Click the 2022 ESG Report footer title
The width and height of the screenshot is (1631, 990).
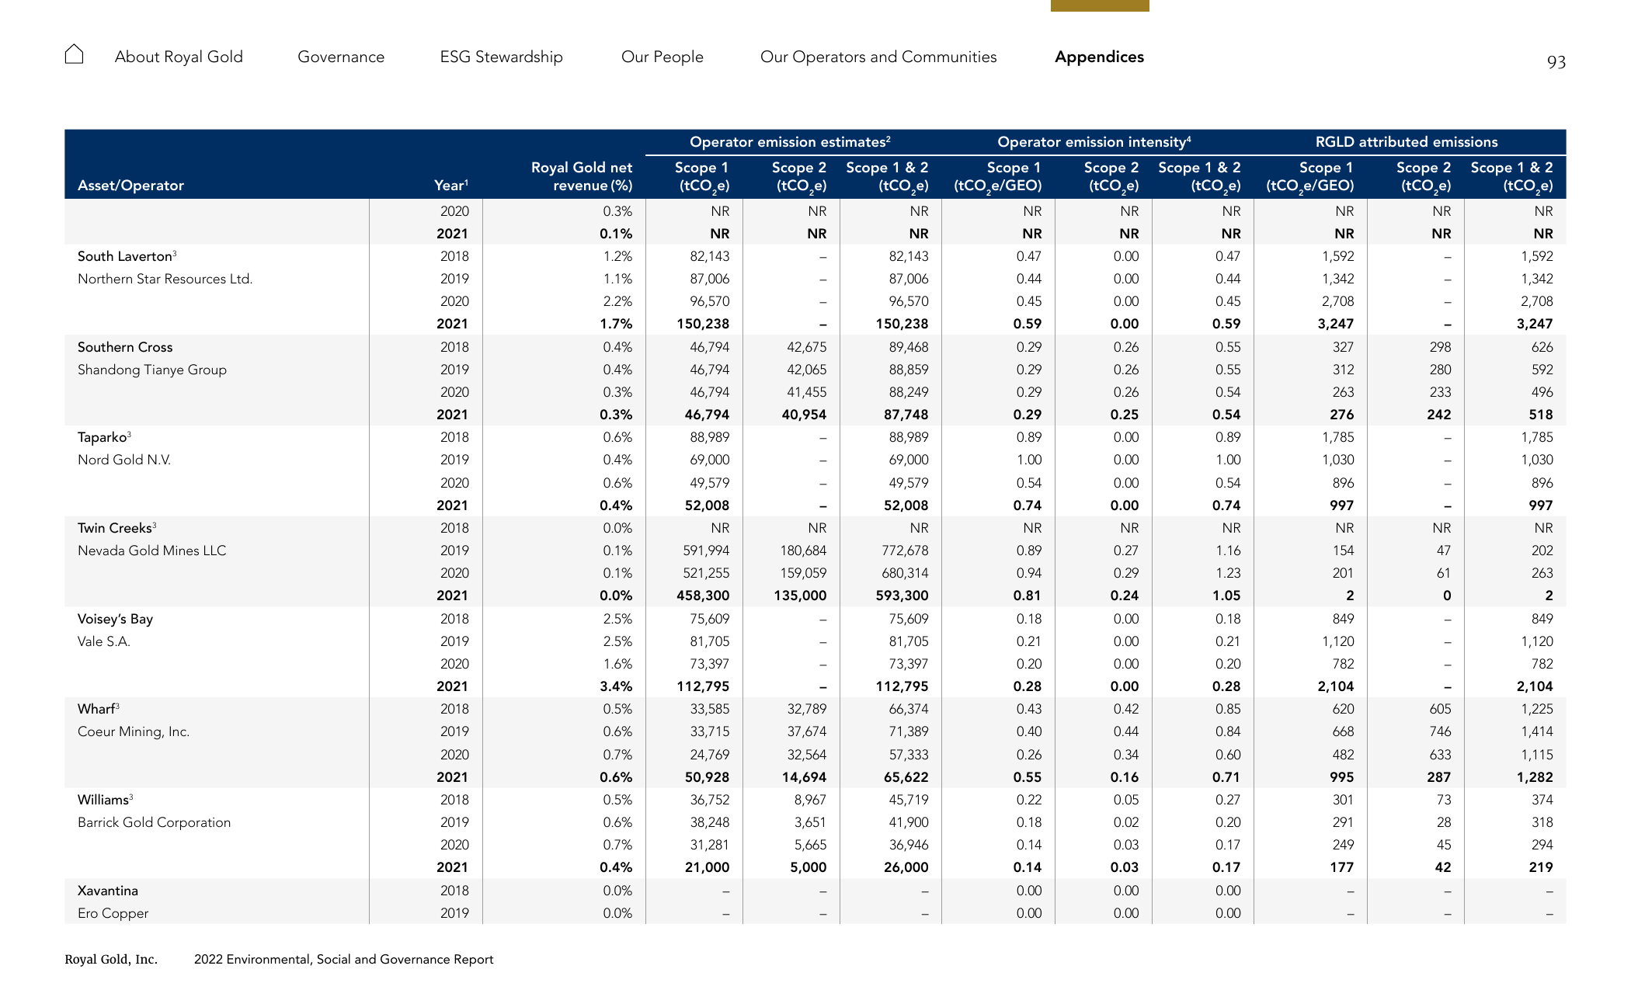click(343, 960)
